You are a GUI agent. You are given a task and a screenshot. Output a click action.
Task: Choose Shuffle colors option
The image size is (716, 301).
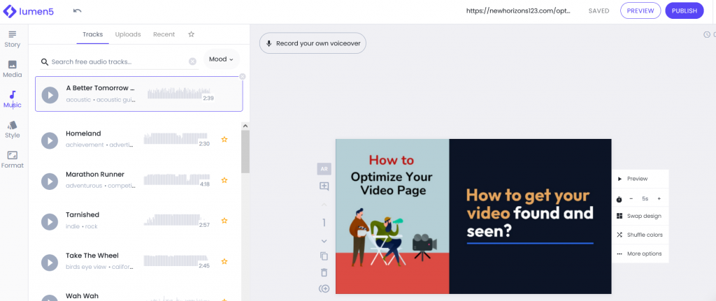click(640, 235)
